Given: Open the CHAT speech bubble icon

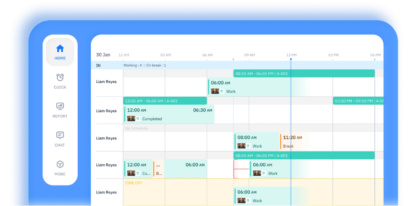Looking at the screenshot, I should 60,135.
